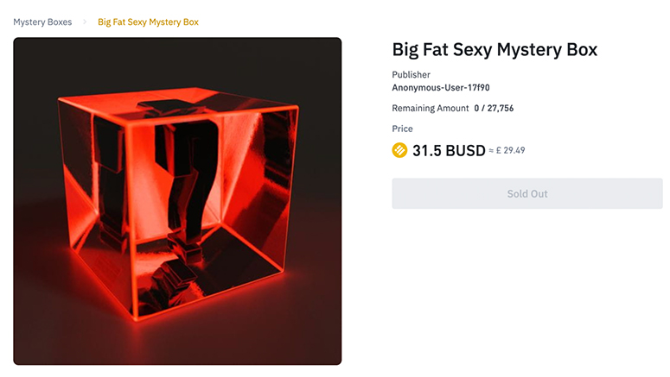Click the Remaining Amount label
This screenshot has width=670, height=377.
[429, 108]
